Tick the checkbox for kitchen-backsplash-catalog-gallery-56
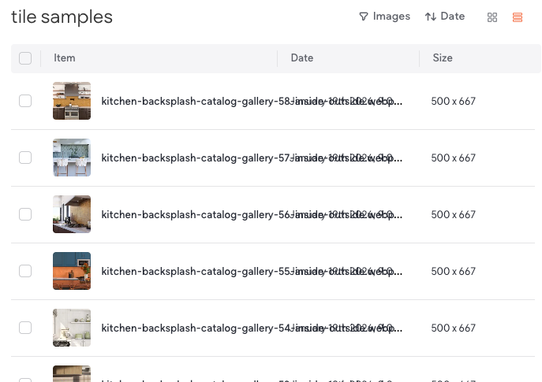This screenshot has width=542, height=382. (x=25, y=214)
